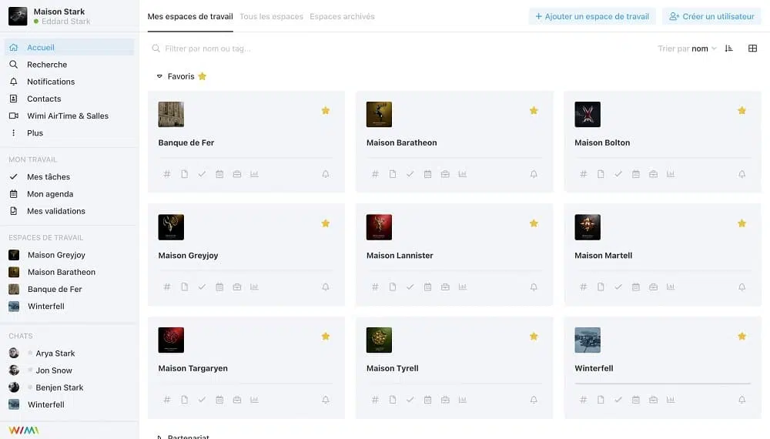This screenshot has height=439, width=770.
Task: Open Mes tâches in sidebar
Action: point(69,177)
